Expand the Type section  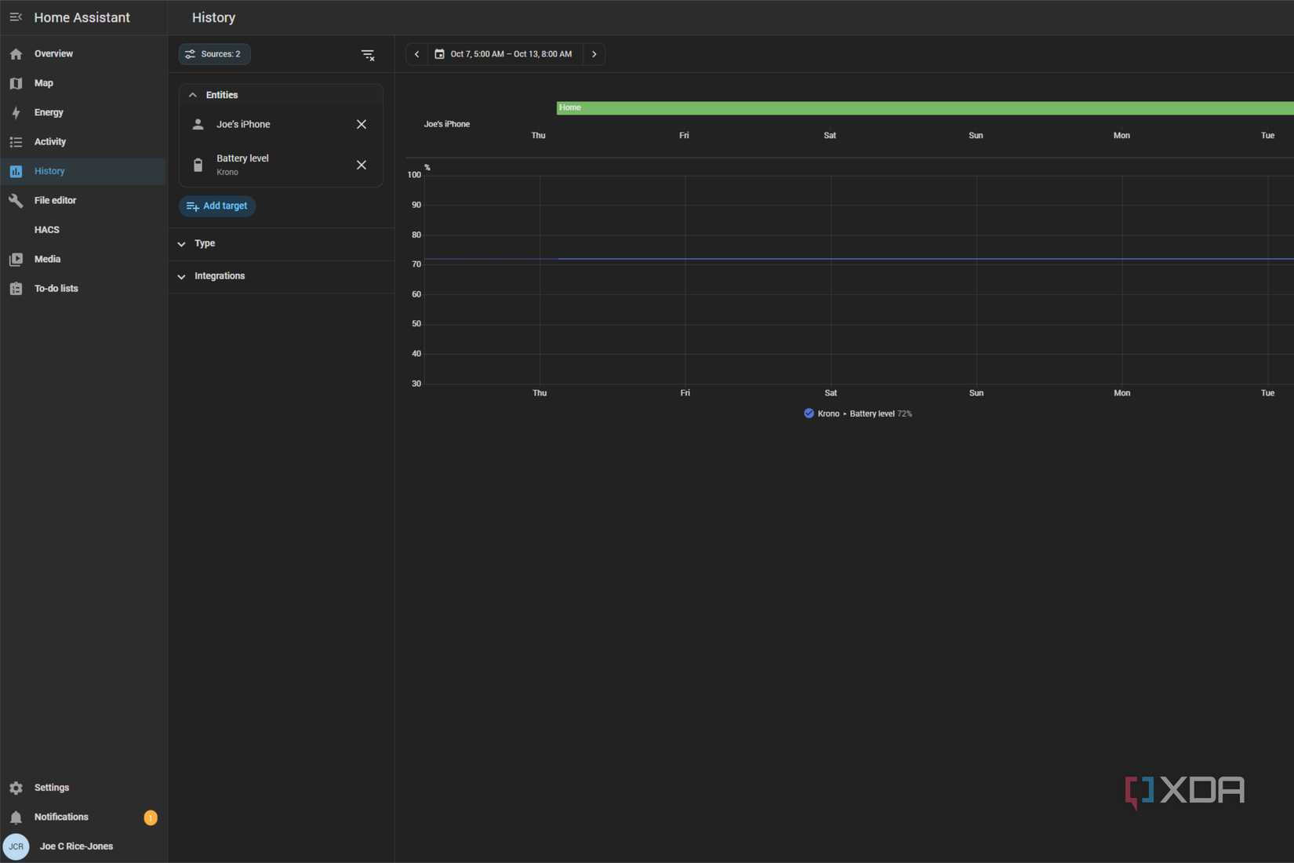click(x=281, y=244)
